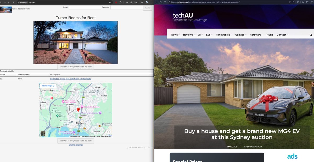
Task: Open the G2 room description link
Action: (x=71, y=79)
